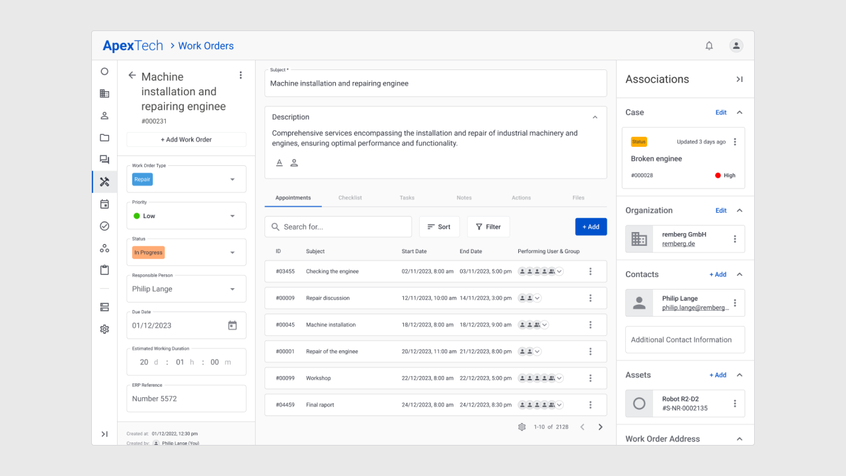Screen dimensions: 846x476
Task: Open the server storage sidebar icon
Action: (x=104, y=307)
